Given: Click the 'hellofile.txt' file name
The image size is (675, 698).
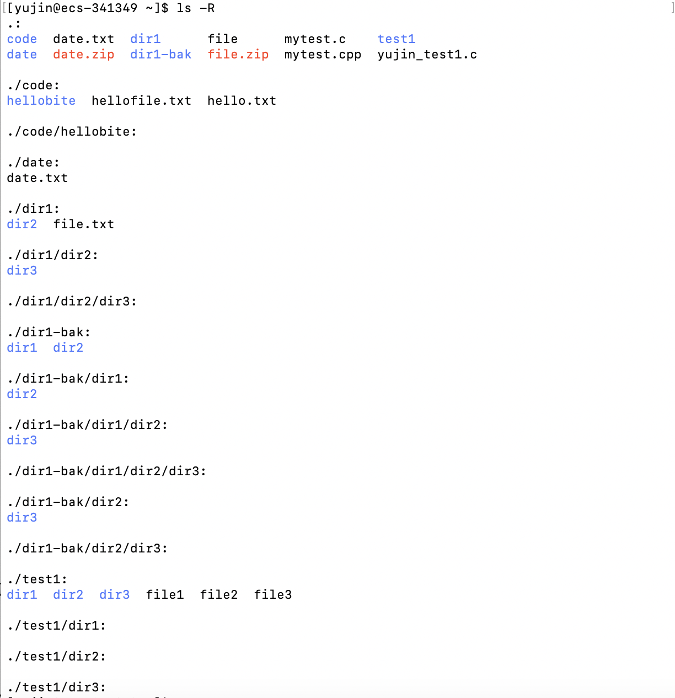Looking at the screenshot, I should point(142,101).
